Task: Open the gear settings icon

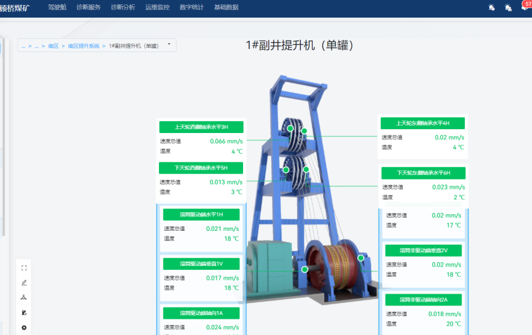Action: [x=24, y=327]
